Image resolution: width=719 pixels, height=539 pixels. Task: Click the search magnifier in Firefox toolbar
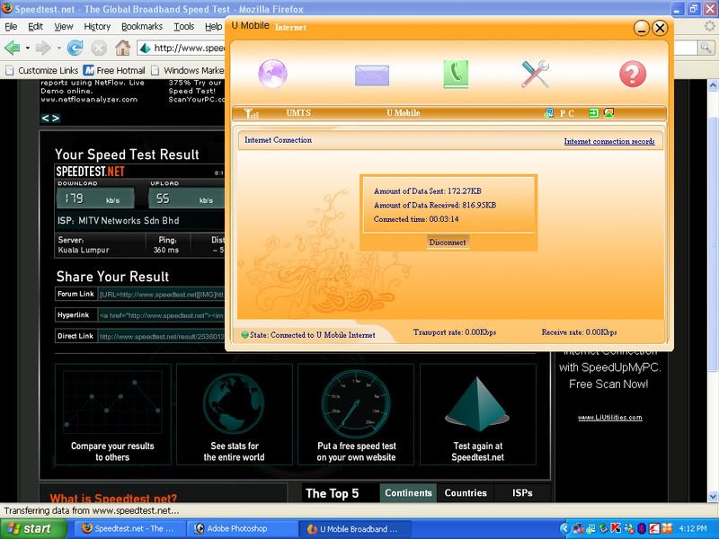click(706, 48)
